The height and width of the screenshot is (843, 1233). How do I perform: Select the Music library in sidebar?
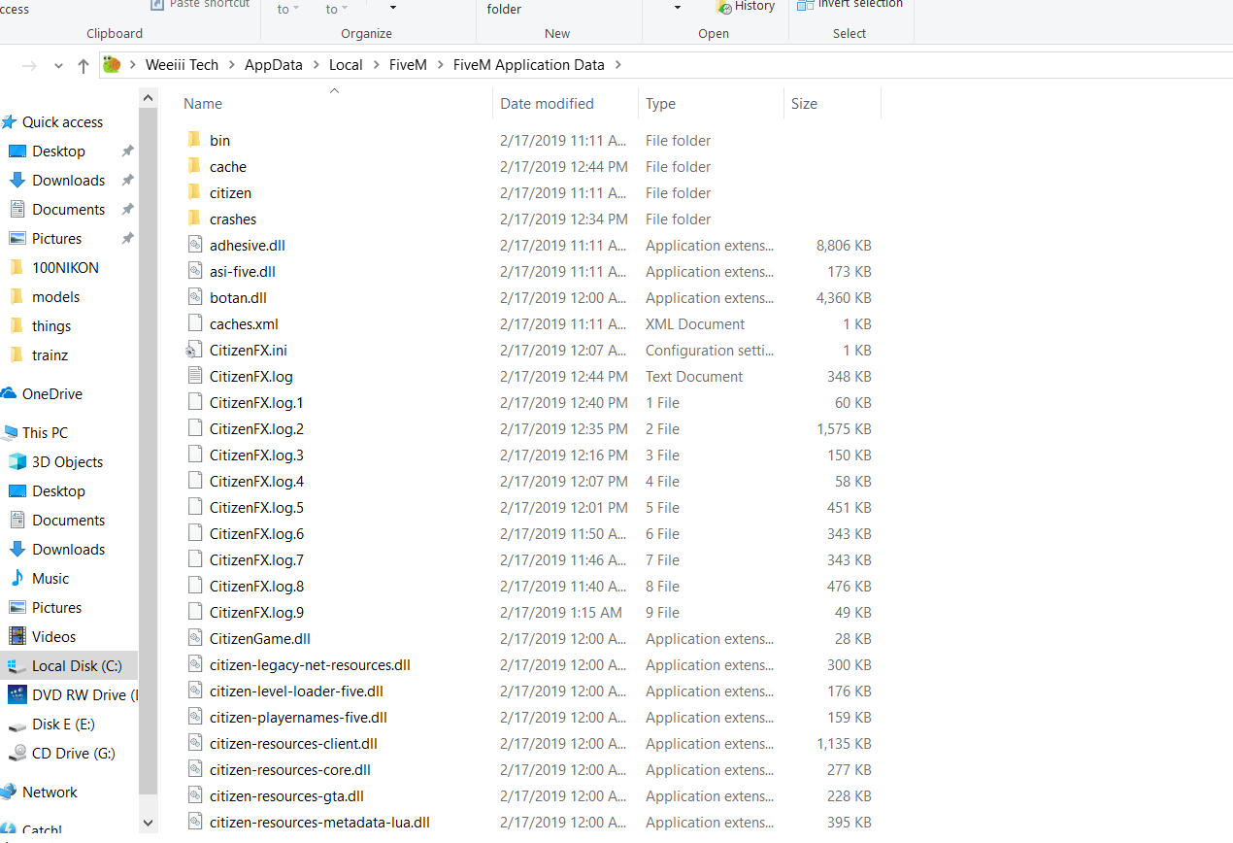coord(50,579)
